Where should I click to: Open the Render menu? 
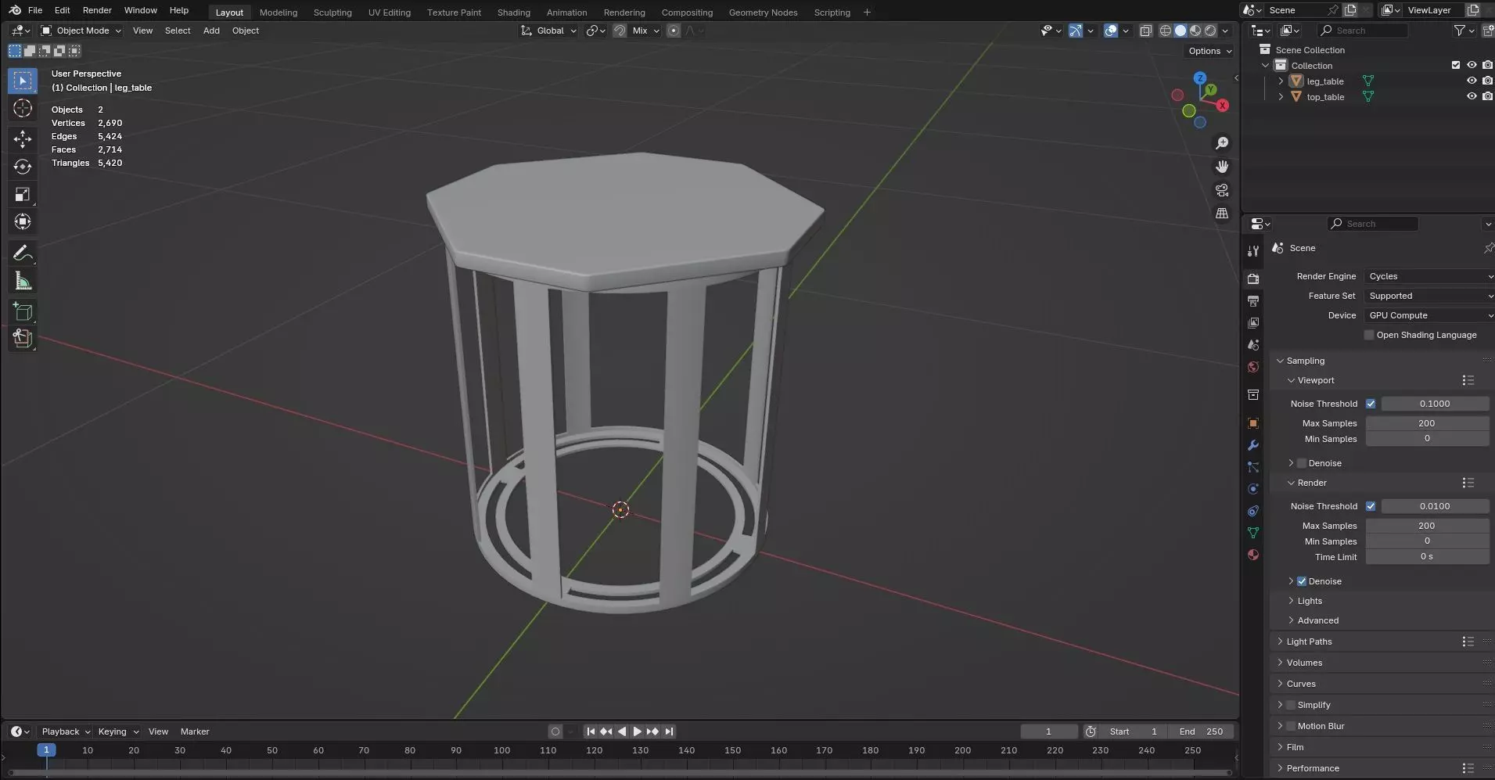coord(97,10)
